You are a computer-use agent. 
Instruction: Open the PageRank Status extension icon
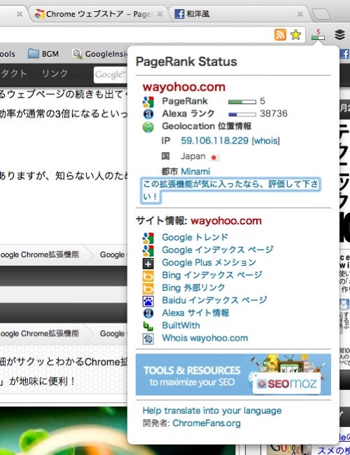click(x=318, y=35)
